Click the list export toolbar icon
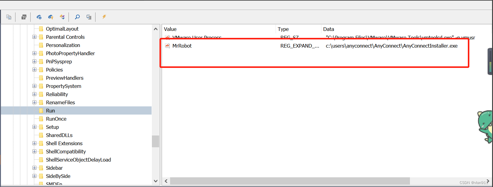This screenshot has width=493, height=187. [x=89, y=17]
